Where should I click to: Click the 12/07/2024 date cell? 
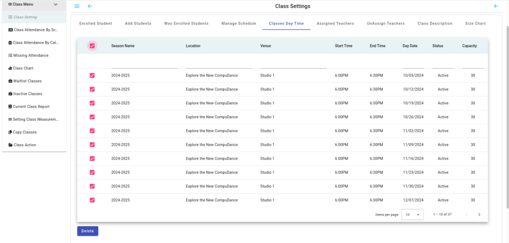(x=413, y=200)
